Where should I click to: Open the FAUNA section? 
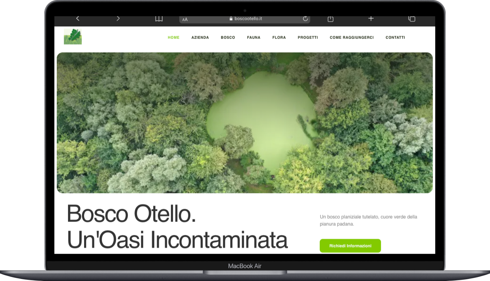(x=254, y=38)
